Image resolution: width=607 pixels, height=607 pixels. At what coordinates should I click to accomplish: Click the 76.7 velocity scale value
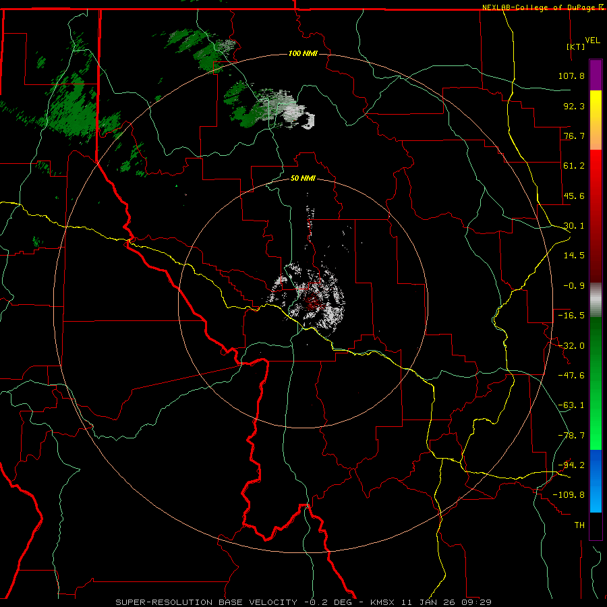click(574, 136)
